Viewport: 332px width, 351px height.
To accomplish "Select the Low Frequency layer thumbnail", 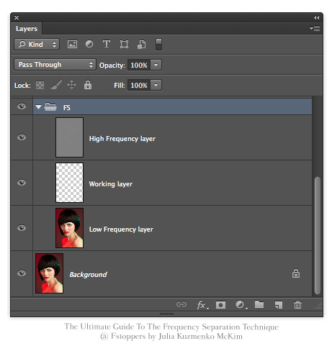I will click(69, 228).
